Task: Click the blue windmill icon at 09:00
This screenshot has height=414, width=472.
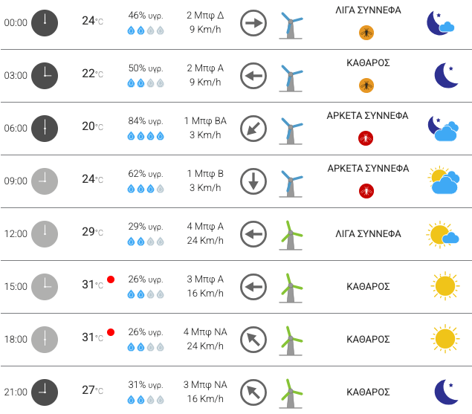Action: coord(291,184)
